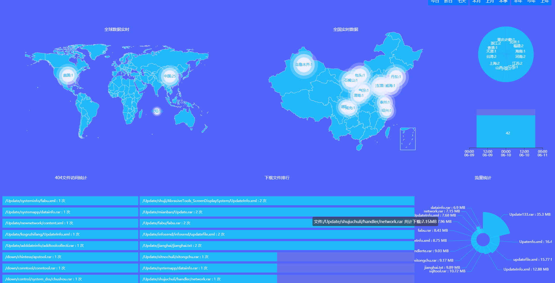Switch to the 七天 time range
The image size is (555, 283).
pyautogui.click(x=462, y=2)
